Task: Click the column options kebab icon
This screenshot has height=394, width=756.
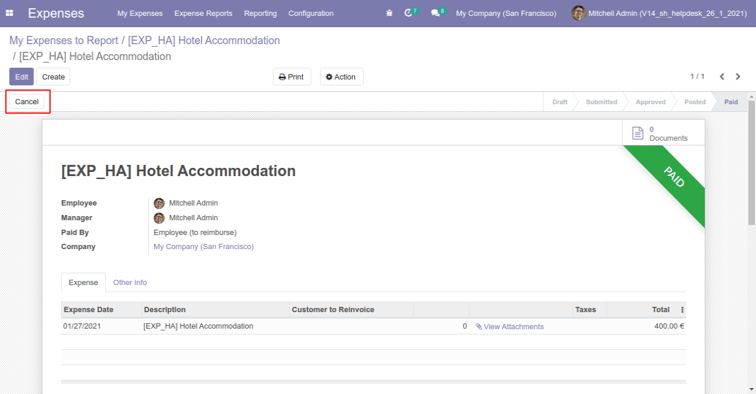Action: tap(682, 310)
